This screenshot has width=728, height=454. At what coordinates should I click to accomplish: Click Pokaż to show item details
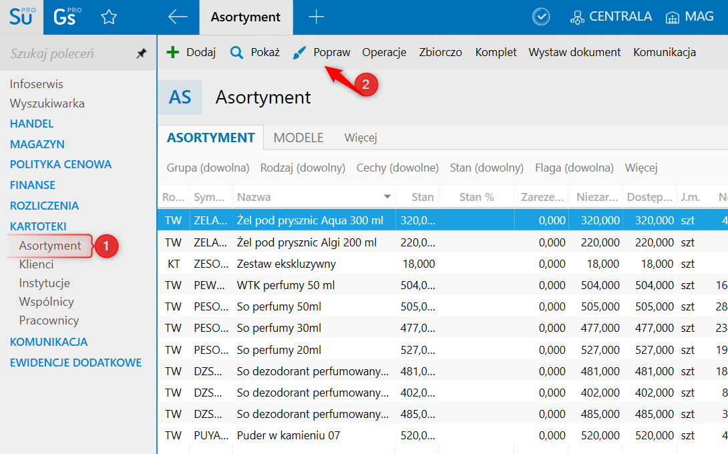click(255, 52)
